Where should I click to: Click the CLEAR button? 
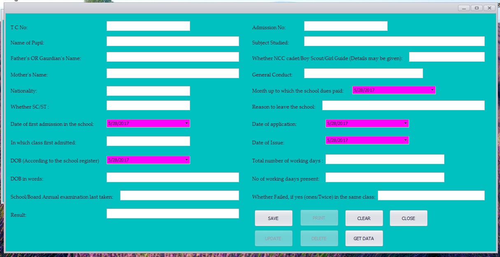(x=364, y=218)
